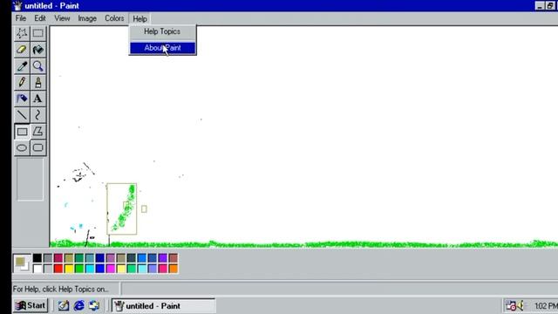Choose the Curve tool
The image size is (558, 314).
tap(37, 115)
